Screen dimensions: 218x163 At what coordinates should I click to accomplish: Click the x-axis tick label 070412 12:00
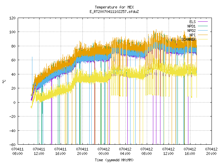click(x=168, y=151)
